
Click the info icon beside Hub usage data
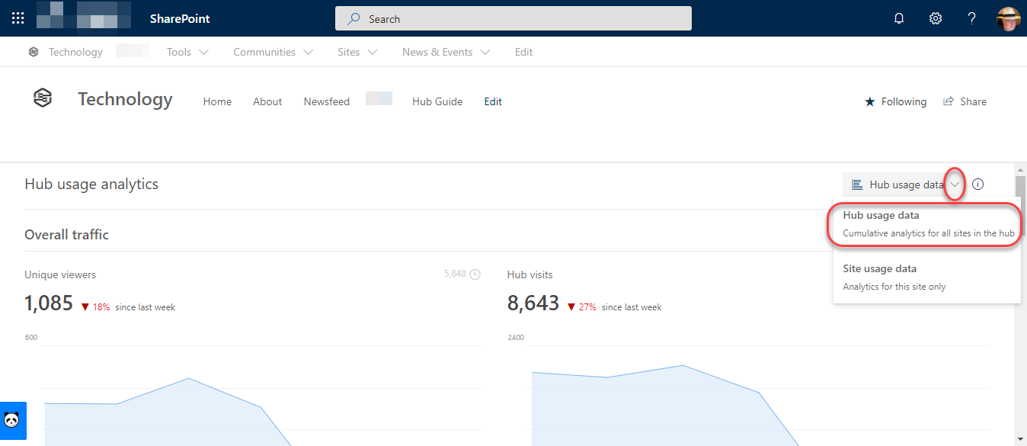point(977,184)
